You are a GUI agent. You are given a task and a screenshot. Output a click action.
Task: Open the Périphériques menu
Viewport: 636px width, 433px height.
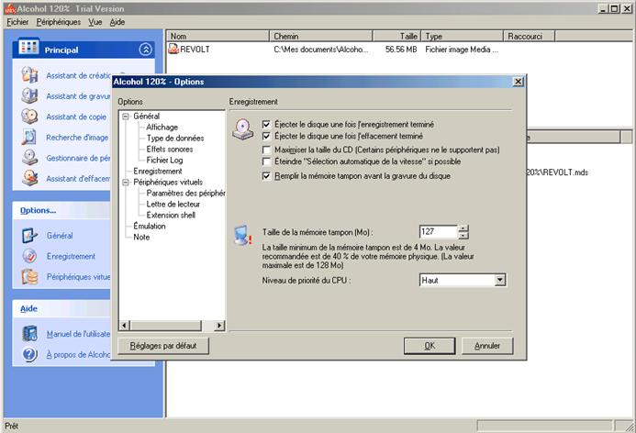(59, 22)
